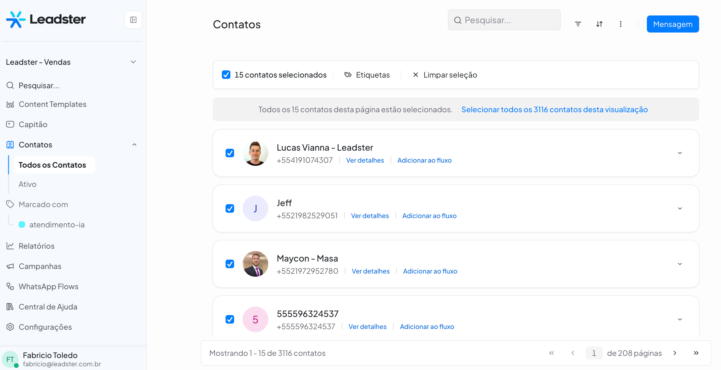
Task: Open Campanhas in the sidebar
Action: tap(40, 266)
